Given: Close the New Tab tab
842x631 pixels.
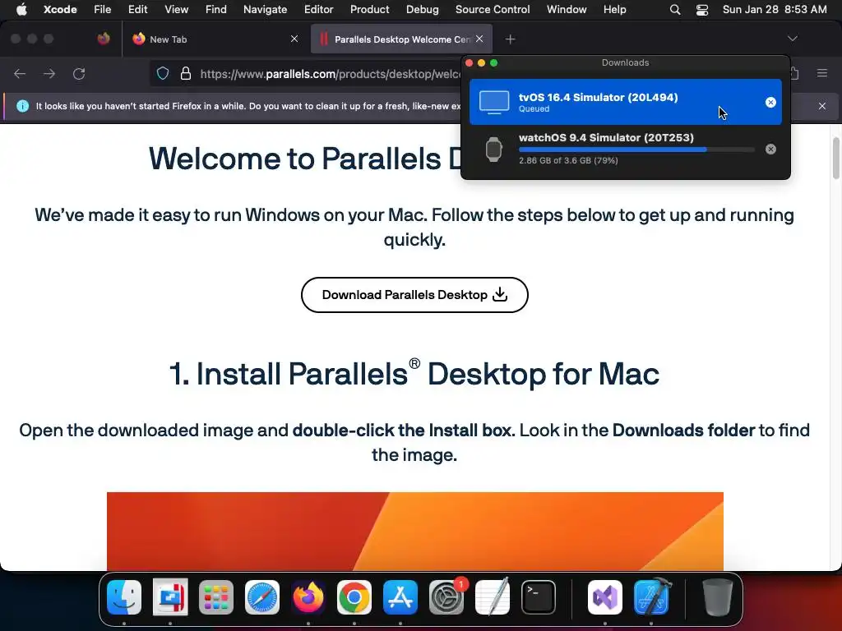Looking at the screenshot, I should click(294, 39).
